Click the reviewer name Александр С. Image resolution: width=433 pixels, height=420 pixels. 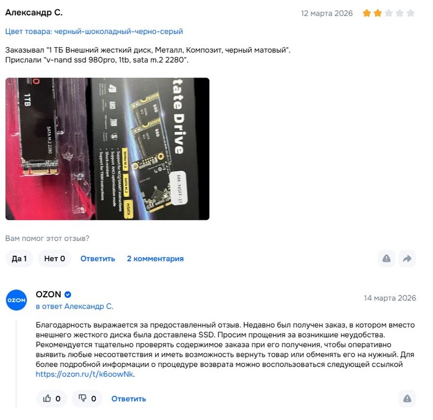[34, 12]
